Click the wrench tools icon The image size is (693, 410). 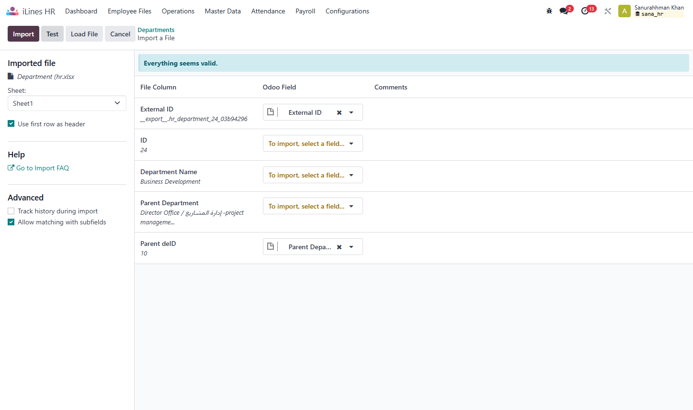[608, 11]
